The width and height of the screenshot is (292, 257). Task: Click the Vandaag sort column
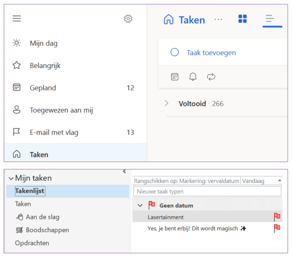click(253, 181)
